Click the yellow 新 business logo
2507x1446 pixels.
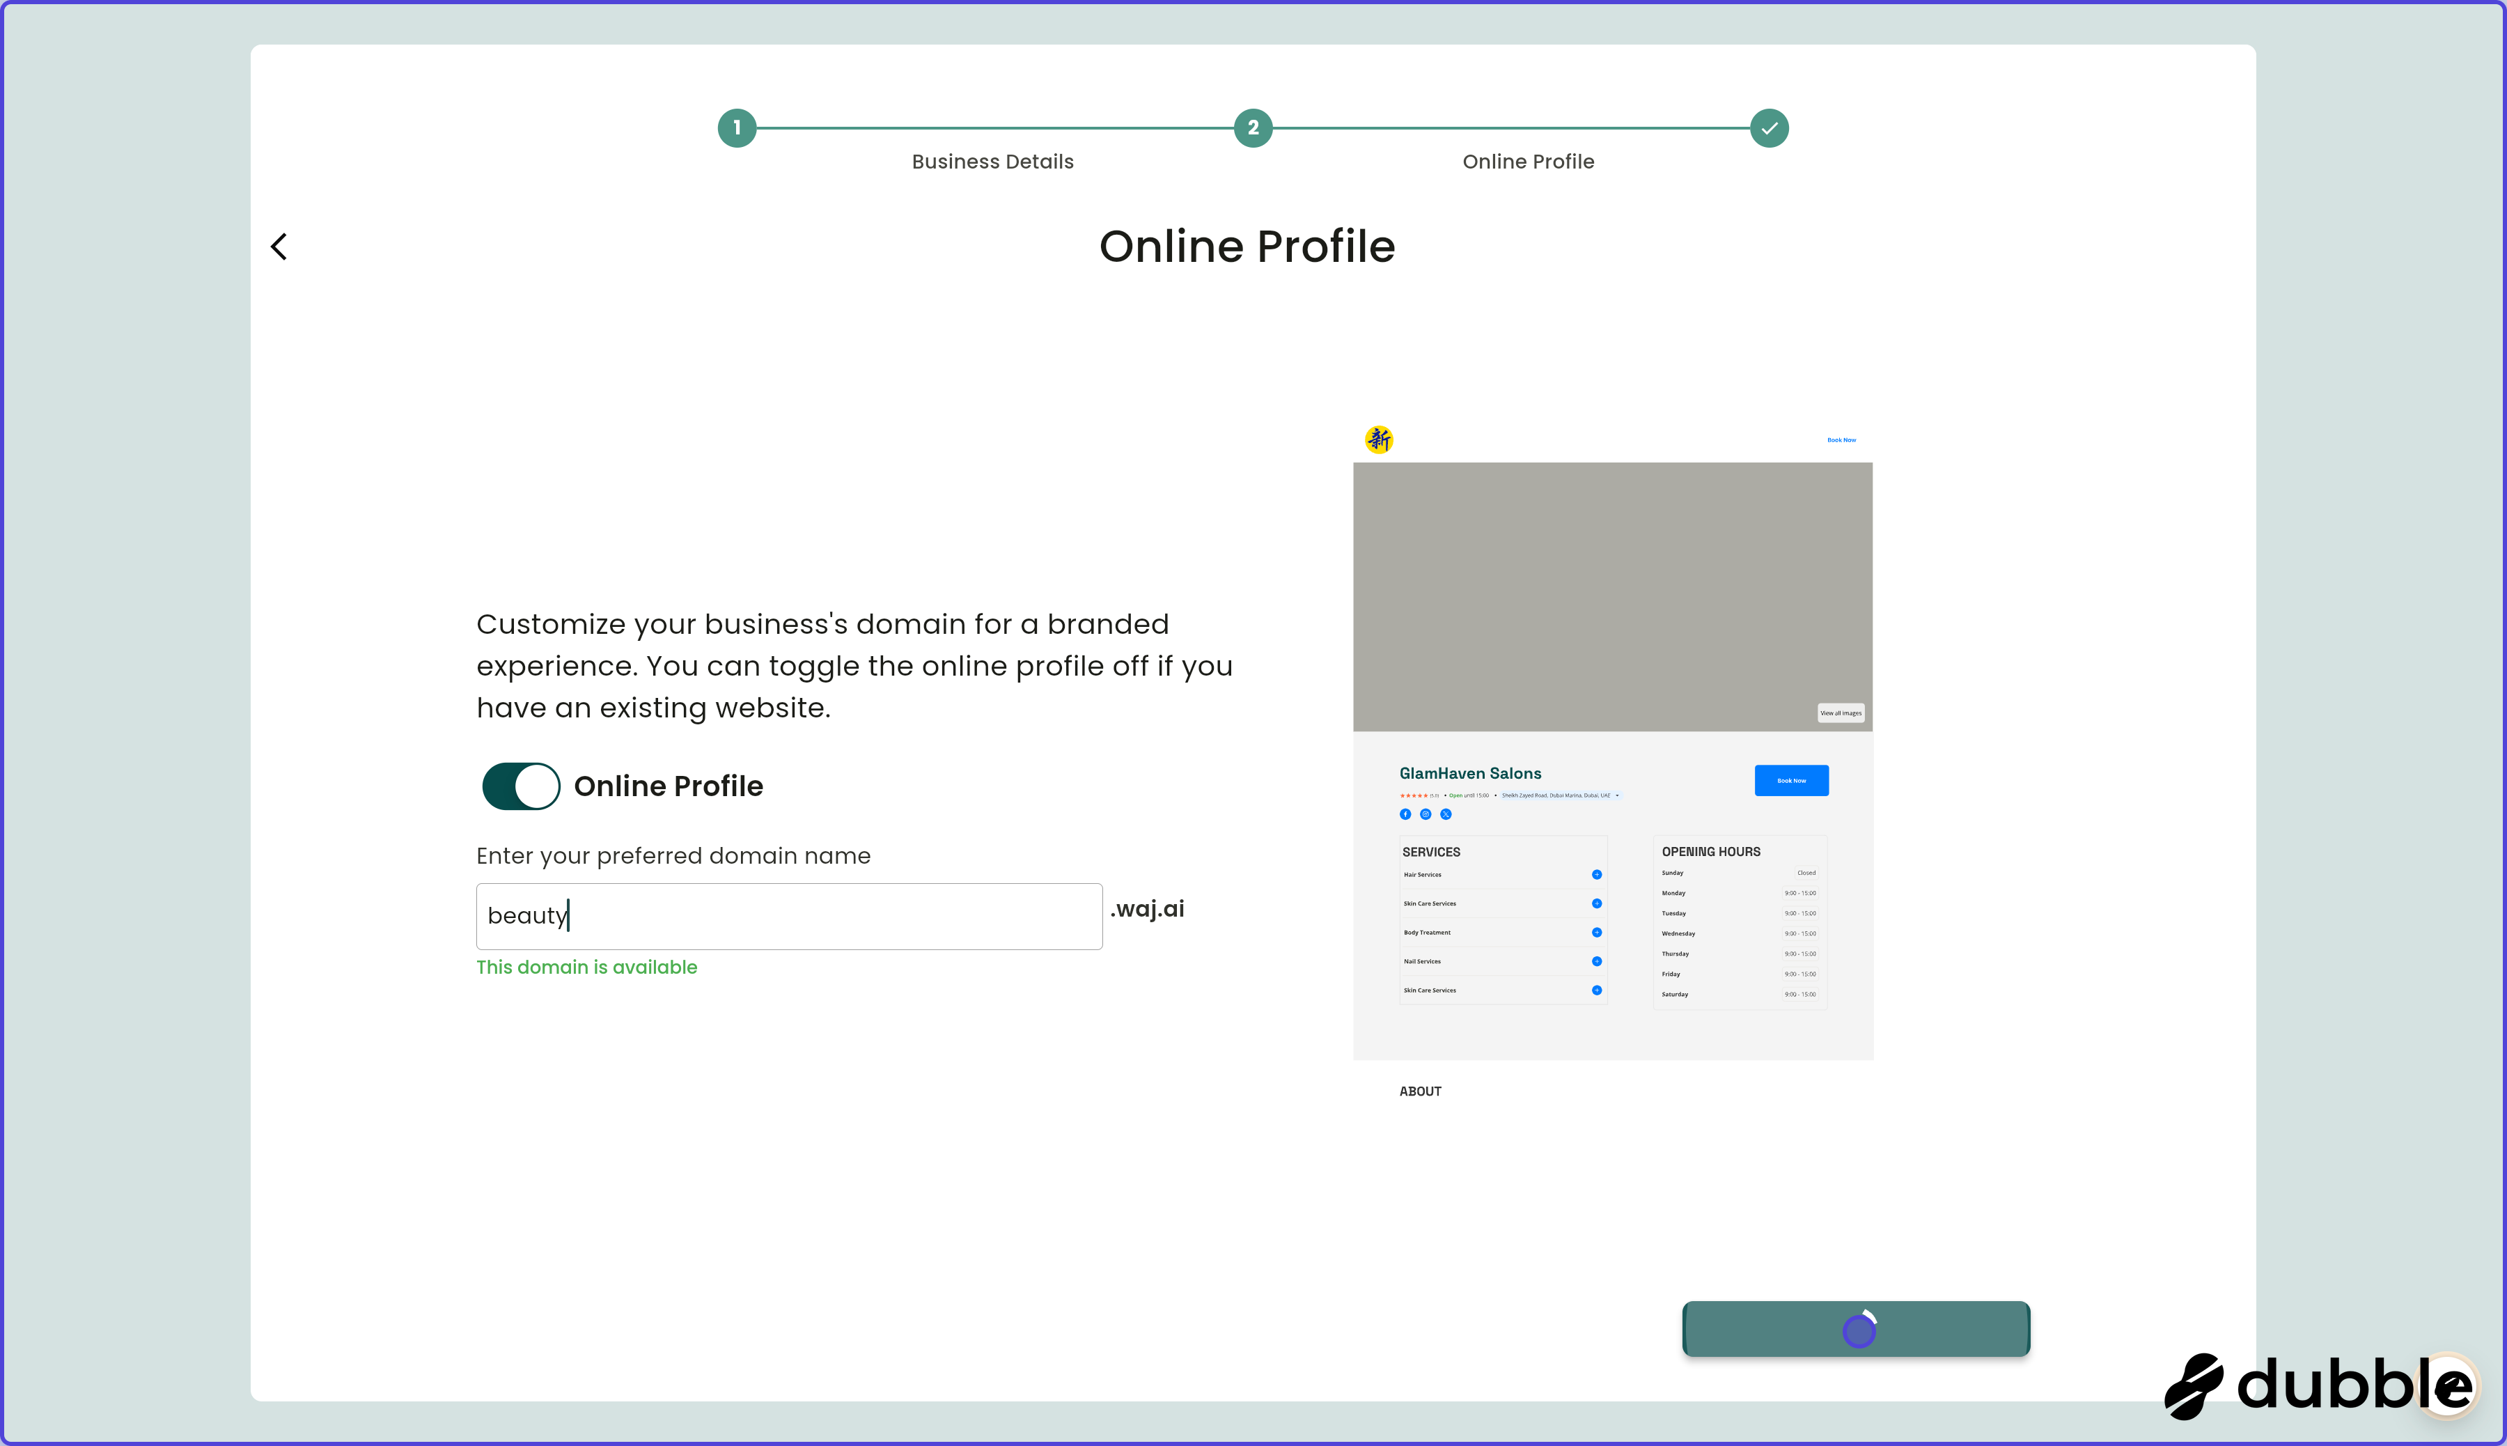tap(1380, 440)
